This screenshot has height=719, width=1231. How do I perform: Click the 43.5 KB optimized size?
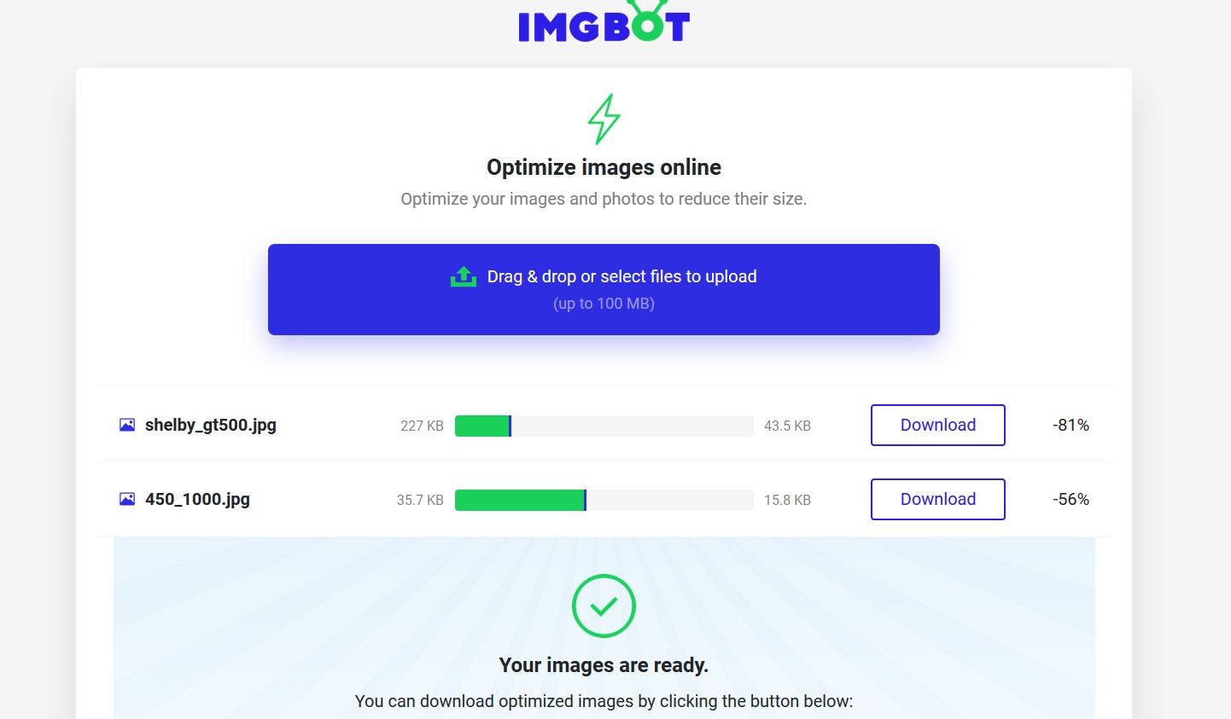pyautogui.click(x=787, y=426)
